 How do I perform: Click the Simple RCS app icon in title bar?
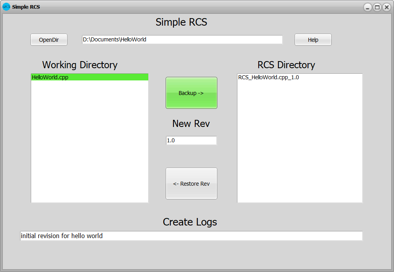click(6, 7)
